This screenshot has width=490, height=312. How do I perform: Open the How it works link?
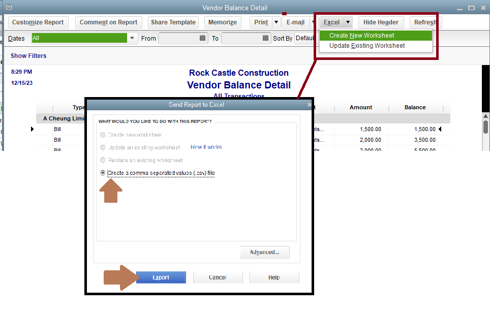pos(206,147)
